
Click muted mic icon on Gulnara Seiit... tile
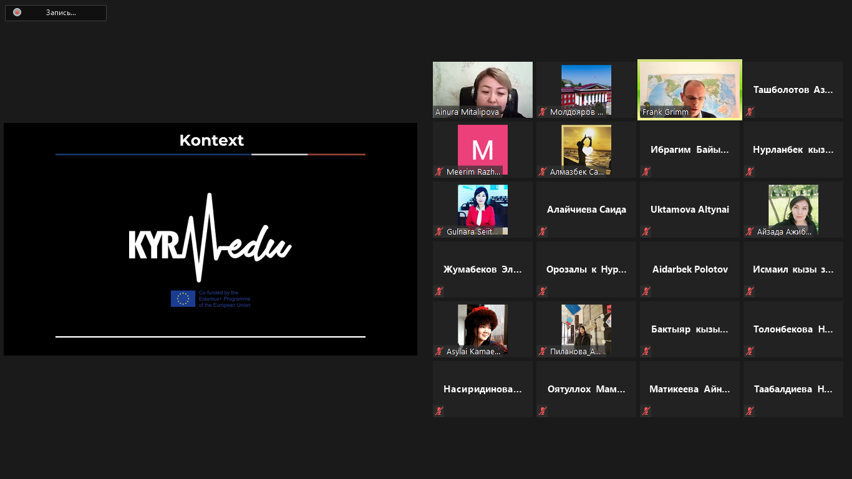point(439,232)
